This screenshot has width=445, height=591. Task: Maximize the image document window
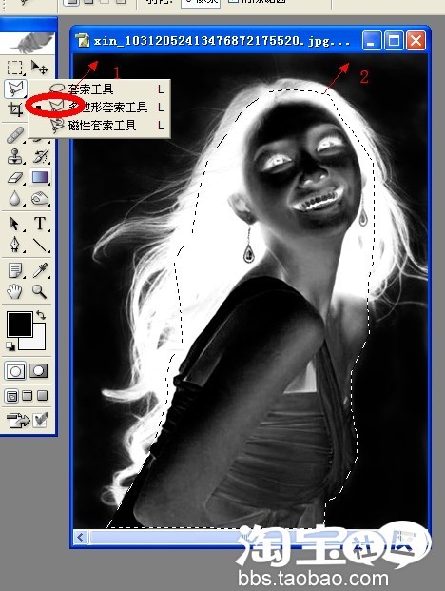tap(394, 40)
